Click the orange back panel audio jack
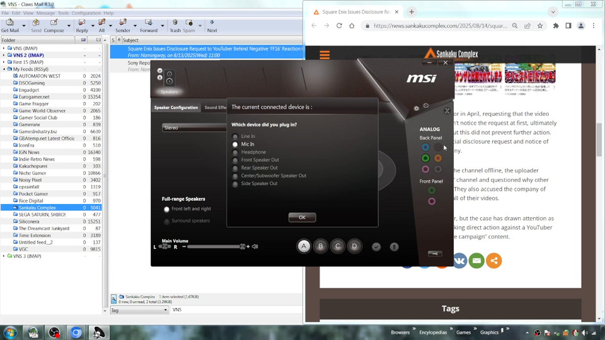This screenshot has width=605, height=340. [x=438, y=158]
